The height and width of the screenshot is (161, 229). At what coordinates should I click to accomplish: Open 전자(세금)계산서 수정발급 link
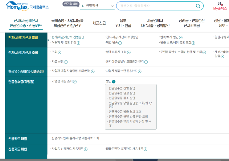(x=122, y=37)
